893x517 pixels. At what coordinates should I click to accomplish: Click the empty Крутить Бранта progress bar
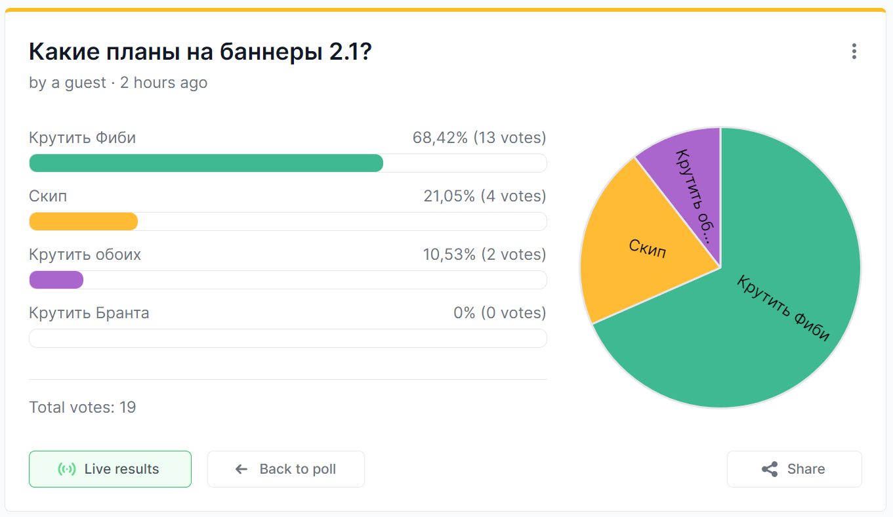[288, 338]
